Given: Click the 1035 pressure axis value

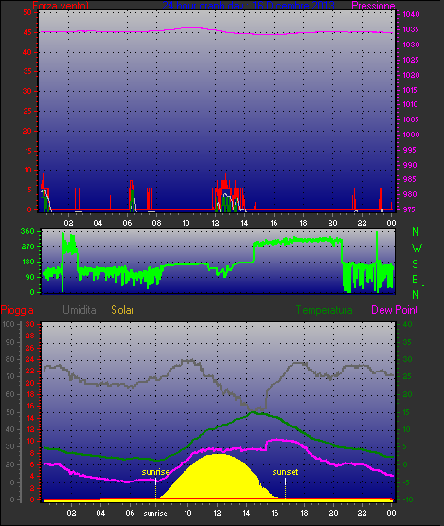Looking at the screenshot, I should (x=411, y=29).
